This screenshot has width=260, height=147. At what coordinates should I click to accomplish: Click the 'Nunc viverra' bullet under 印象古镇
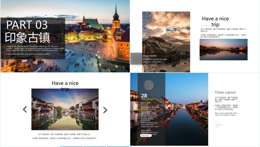coord(28,54)
